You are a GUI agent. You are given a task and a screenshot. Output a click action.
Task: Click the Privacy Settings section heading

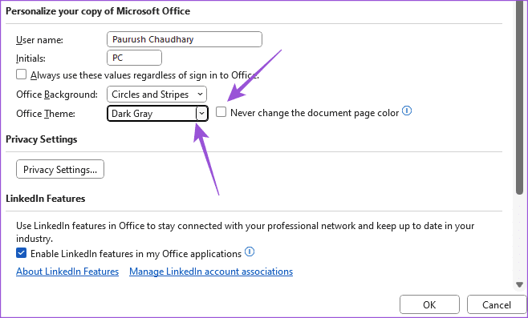tap(42, 139)
